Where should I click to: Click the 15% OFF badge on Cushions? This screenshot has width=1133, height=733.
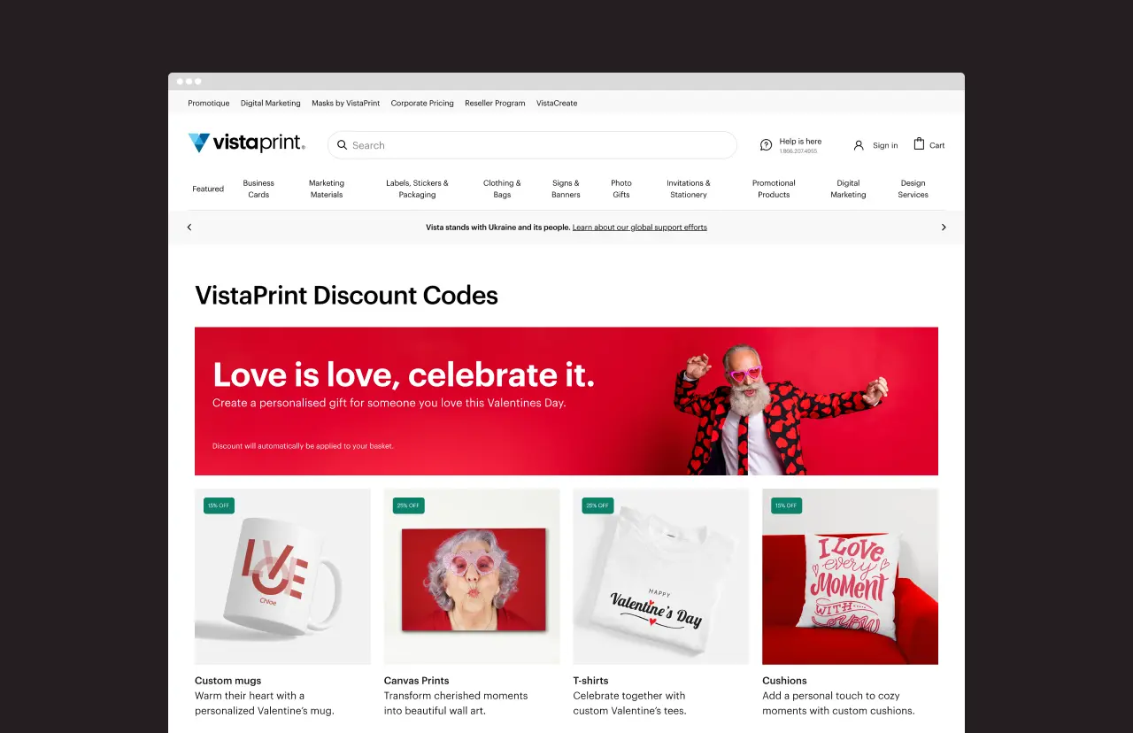tap(786, 505)
